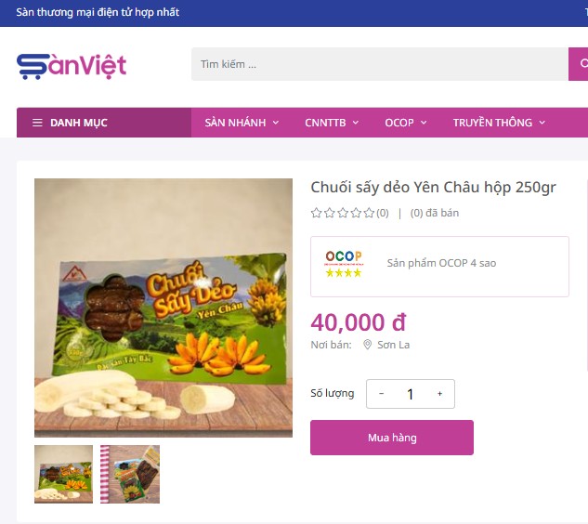The height and width of the screenshot is (524, 588).
Task: Rate product with the first star
Action: pos(316,213)
